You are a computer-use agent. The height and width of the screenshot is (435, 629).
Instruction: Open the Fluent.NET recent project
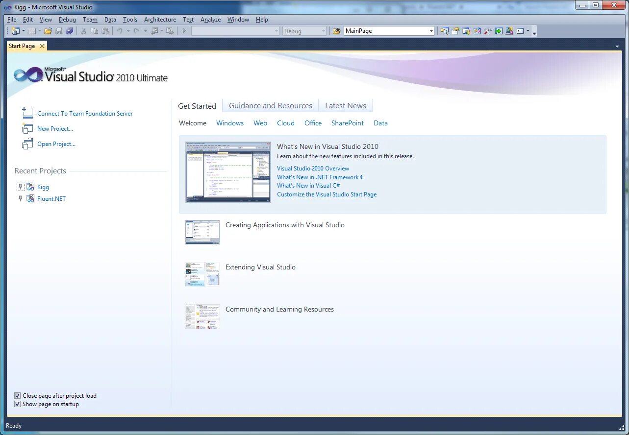click(x=51, y=199)
